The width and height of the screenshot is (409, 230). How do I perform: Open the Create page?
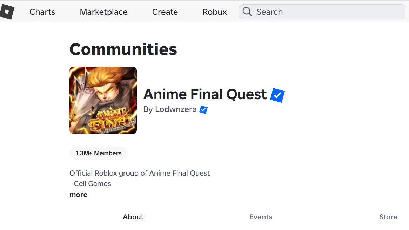165,12
